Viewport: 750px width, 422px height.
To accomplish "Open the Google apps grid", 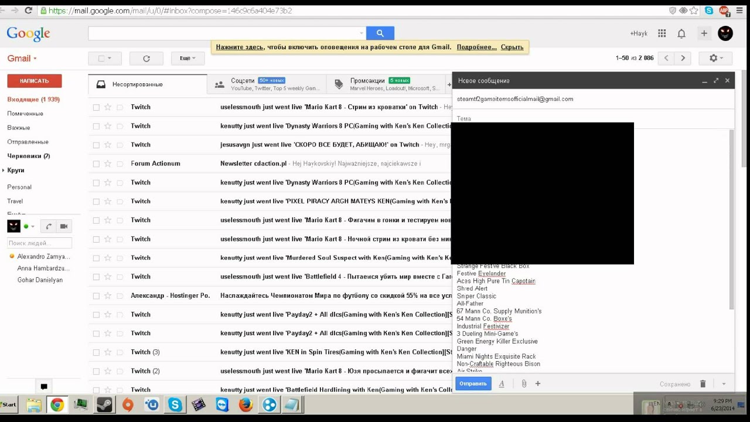I will (662, 33).
